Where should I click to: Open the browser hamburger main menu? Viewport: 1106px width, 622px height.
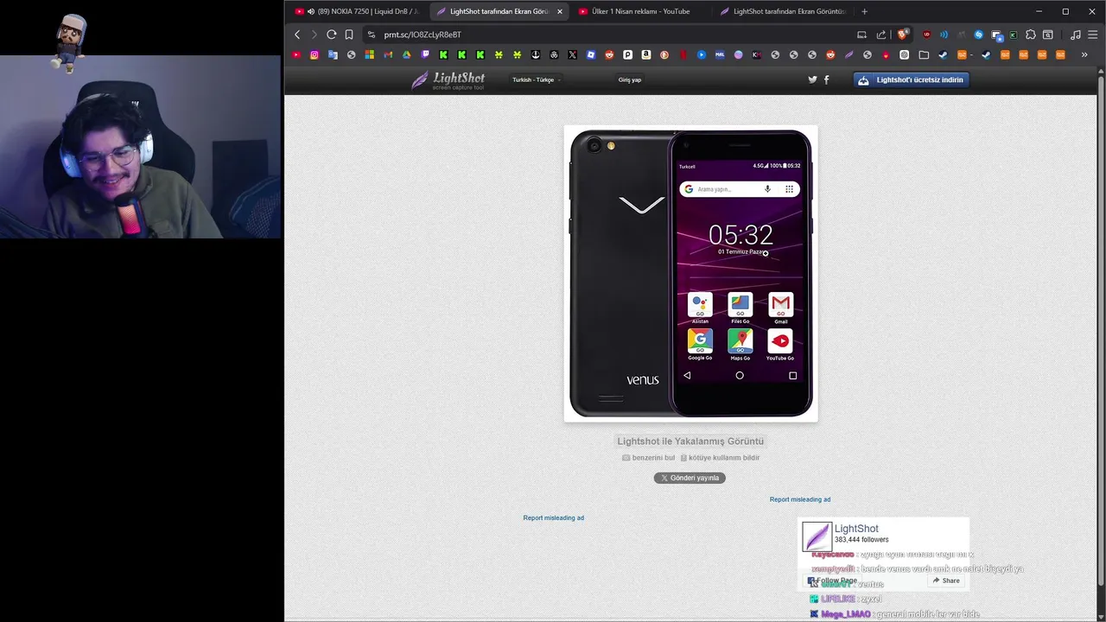(x=1093, y=35)
